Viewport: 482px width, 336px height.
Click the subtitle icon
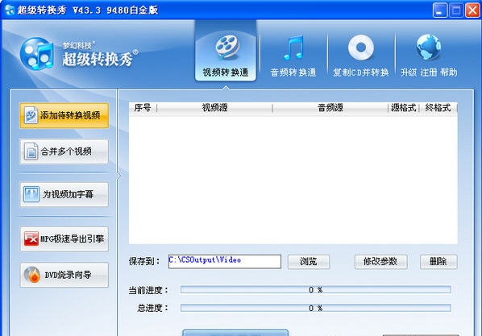coord(31,194)
